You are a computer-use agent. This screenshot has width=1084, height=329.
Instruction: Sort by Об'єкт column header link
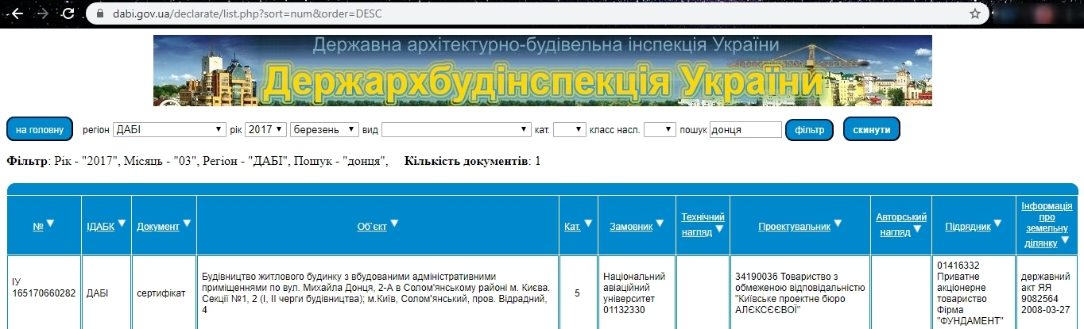372,226
